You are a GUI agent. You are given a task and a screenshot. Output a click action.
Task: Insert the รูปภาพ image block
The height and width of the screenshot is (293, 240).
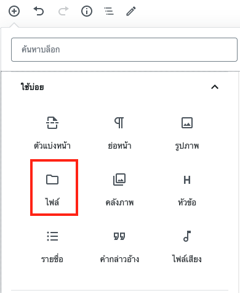[x=187, y=133]
